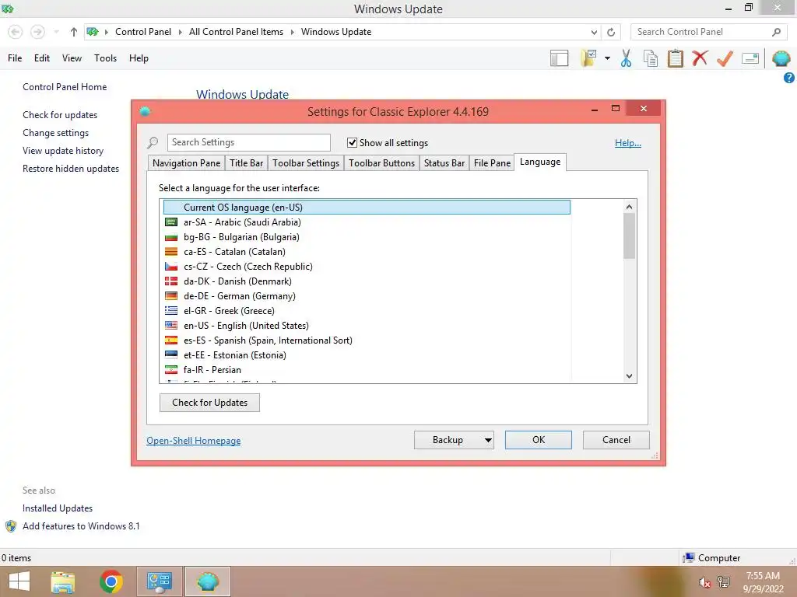This screenshot has width=797, height=597.
Task: Click Change settings link
Action: pyautogui.click(x=55, y=133)
